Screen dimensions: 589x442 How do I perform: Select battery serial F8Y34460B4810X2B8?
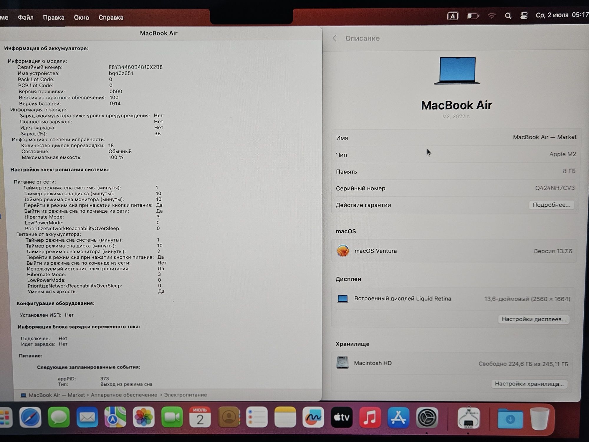[x=135, y=67]
